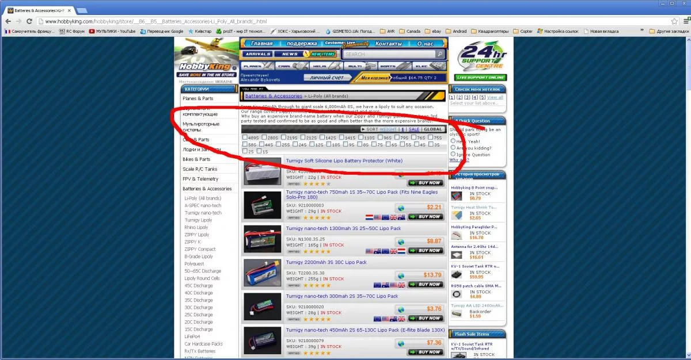Open the Квадрокоптеры bookmarks folder

(x=489, y=31)
